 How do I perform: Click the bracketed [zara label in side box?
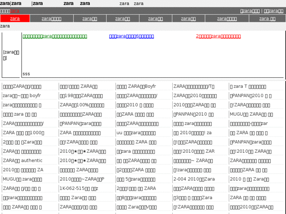[11, 55]
